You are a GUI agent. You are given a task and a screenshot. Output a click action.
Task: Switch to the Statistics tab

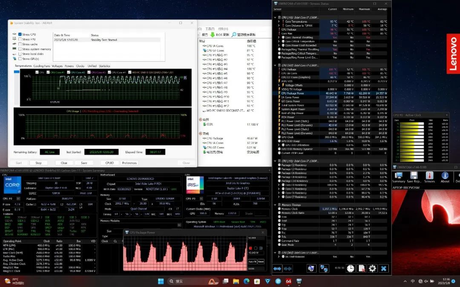point(104,66)
